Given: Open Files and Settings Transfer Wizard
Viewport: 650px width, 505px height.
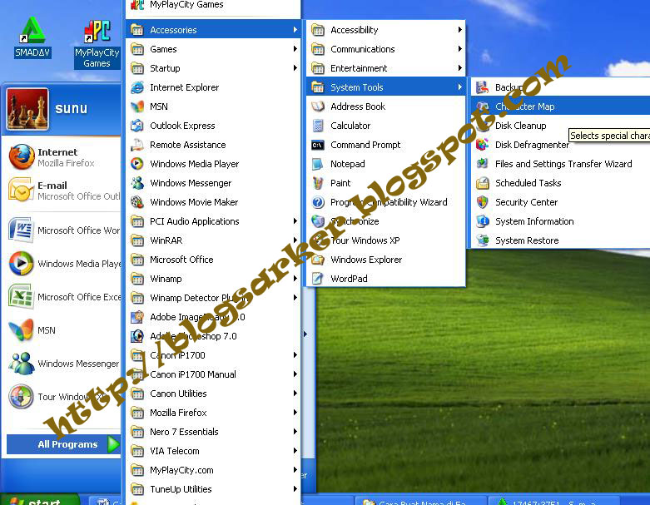Looking at the screenshot, I should point(561,164).
